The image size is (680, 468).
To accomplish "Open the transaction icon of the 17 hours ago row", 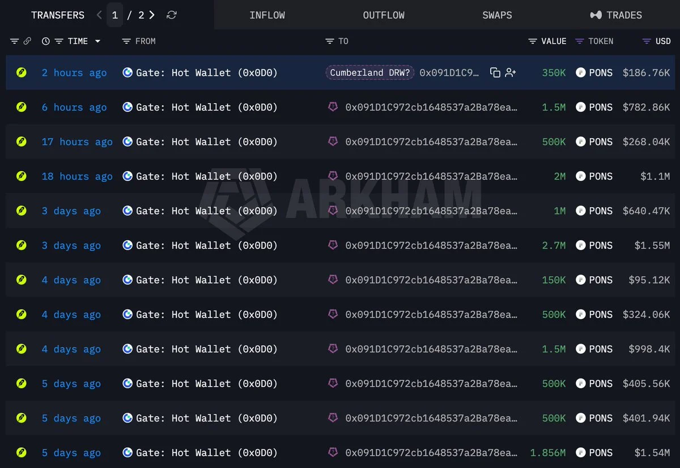I will [x=22, y=141].
